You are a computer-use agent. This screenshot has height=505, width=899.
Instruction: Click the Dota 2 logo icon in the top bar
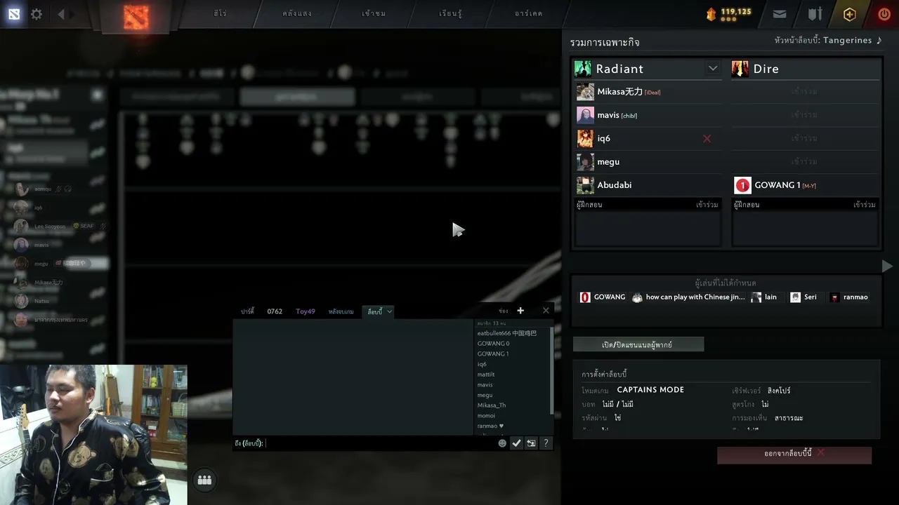coord(14,14)
